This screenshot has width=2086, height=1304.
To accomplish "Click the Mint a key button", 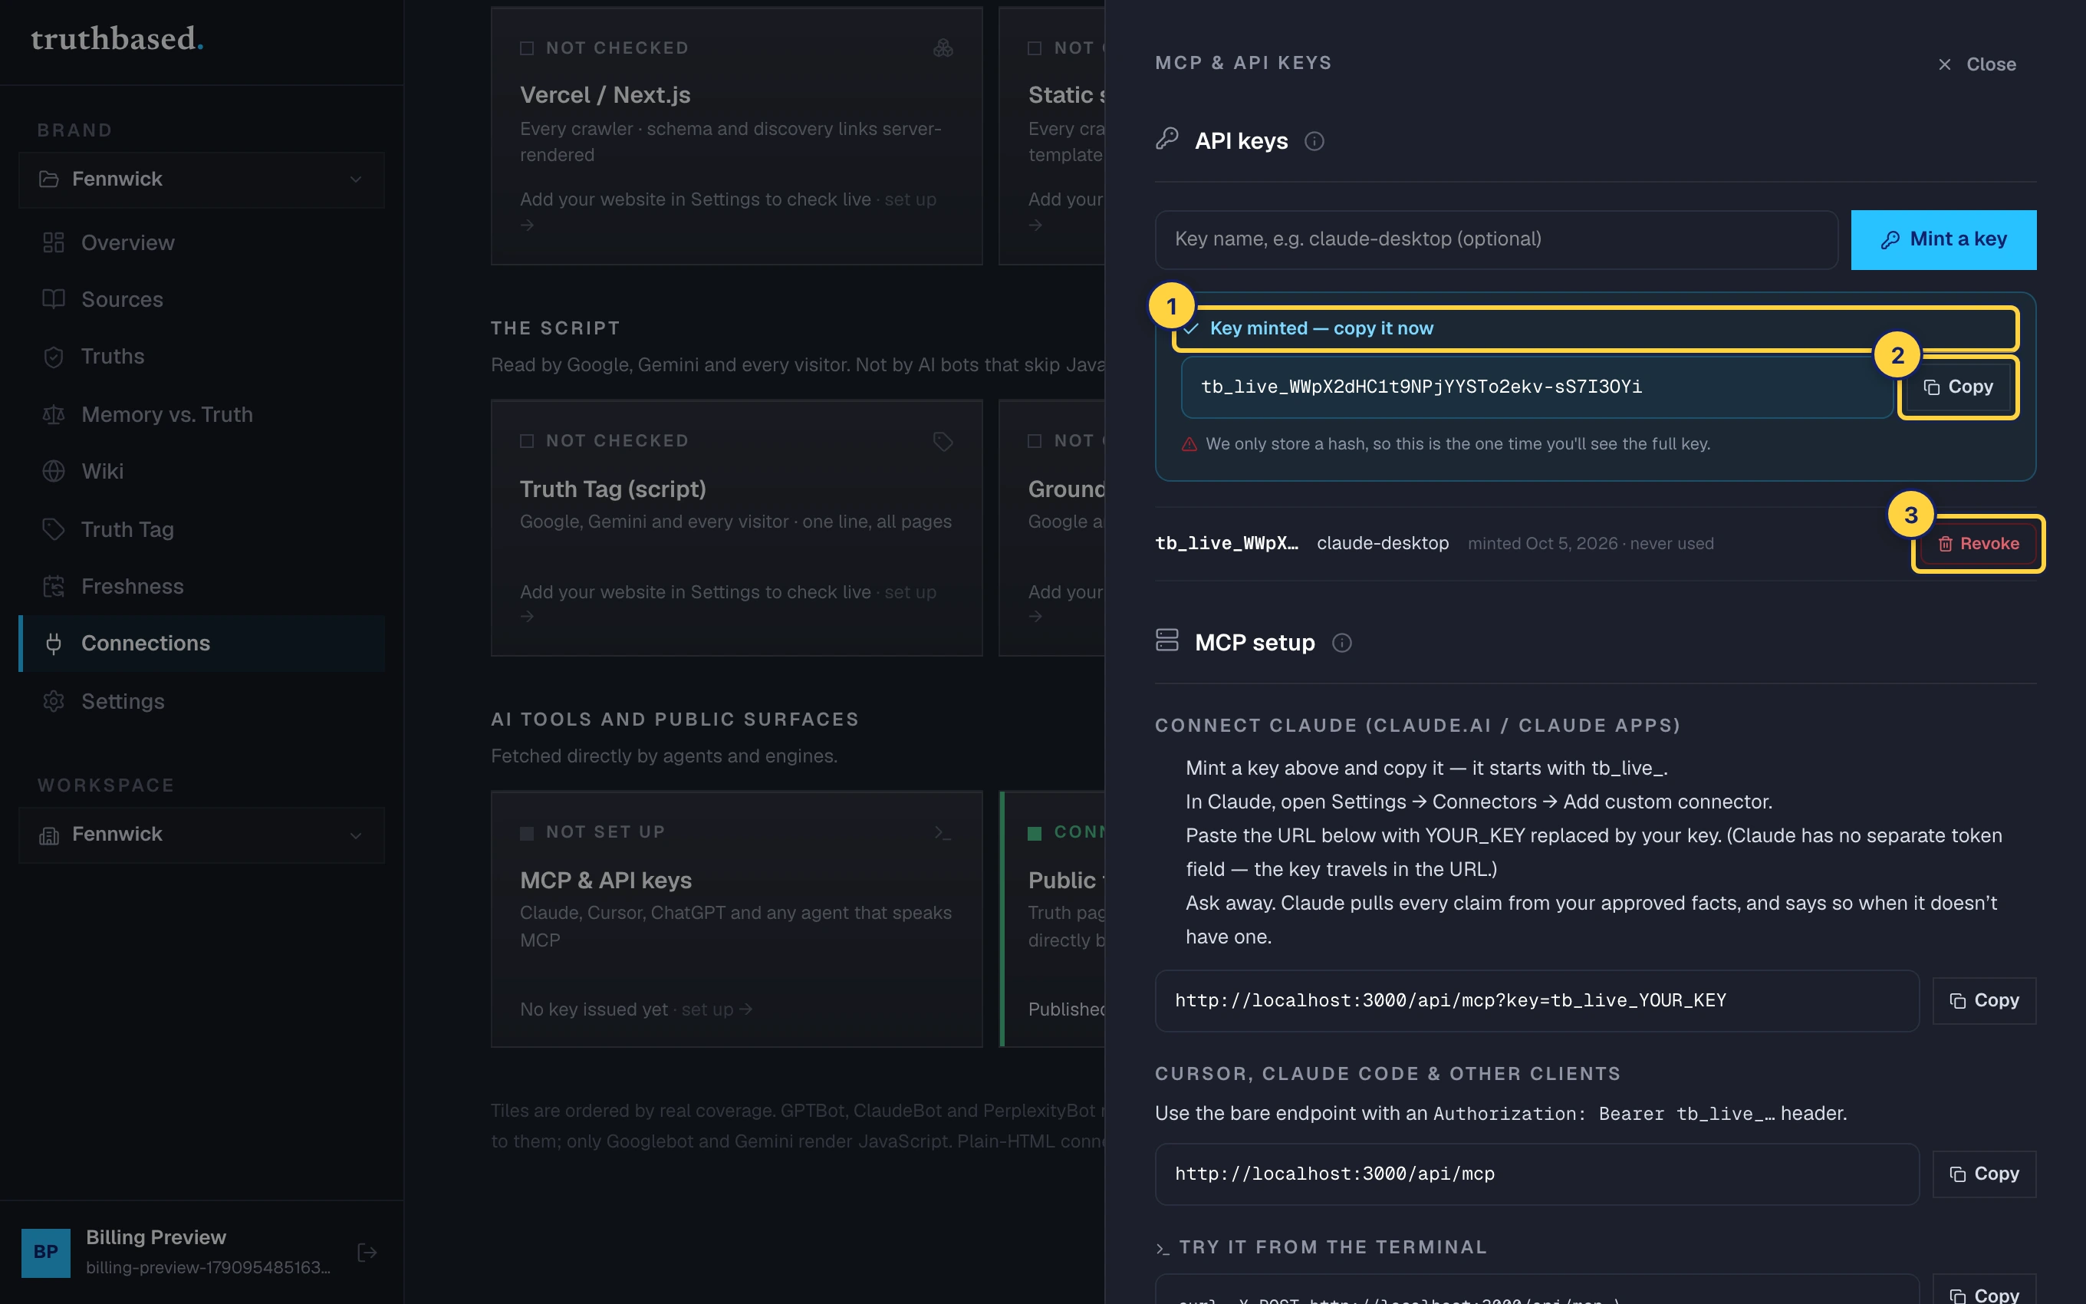I will pos(1943,240).
